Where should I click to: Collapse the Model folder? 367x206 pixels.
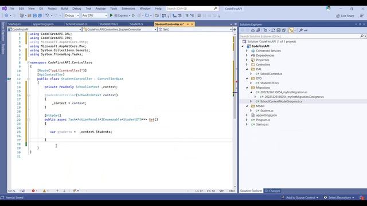point(247,106)
